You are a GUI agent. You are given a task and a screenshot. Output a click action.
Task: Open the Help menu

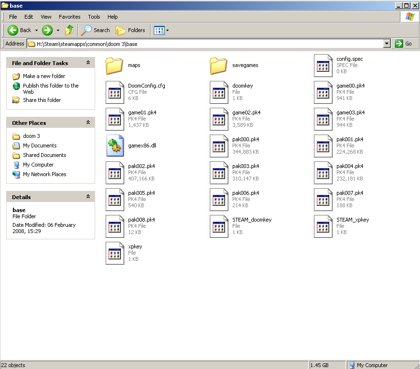pyautogui.click(x=112, y=17)
